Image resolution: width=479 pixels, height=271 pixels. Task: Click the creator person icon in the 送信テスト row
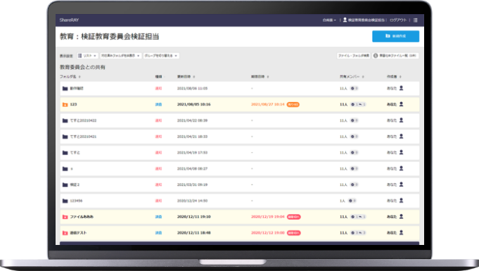point(402,232)
